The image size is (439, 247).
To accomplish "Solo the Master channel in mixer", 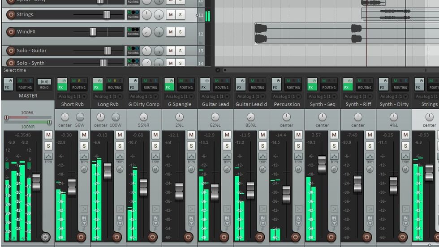I will click(x=48, y=145).
